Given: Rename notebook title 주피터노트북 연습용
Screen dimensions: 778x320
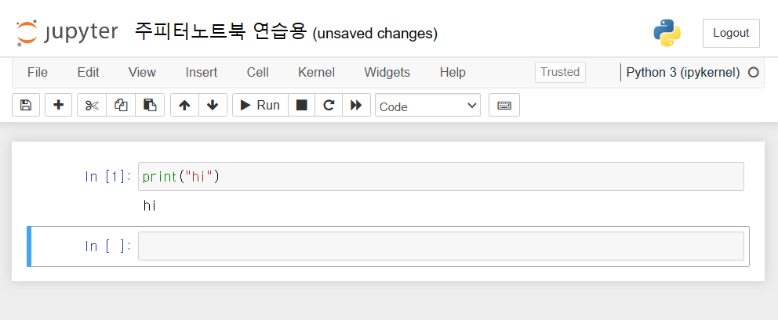Looking at the screenshot, I should pos(221,33).
